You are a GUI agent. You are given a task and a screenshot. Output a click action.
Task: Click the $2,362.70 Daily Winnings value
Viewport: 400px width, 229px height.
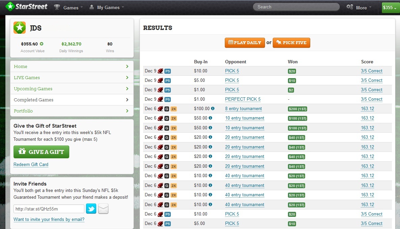71,44
